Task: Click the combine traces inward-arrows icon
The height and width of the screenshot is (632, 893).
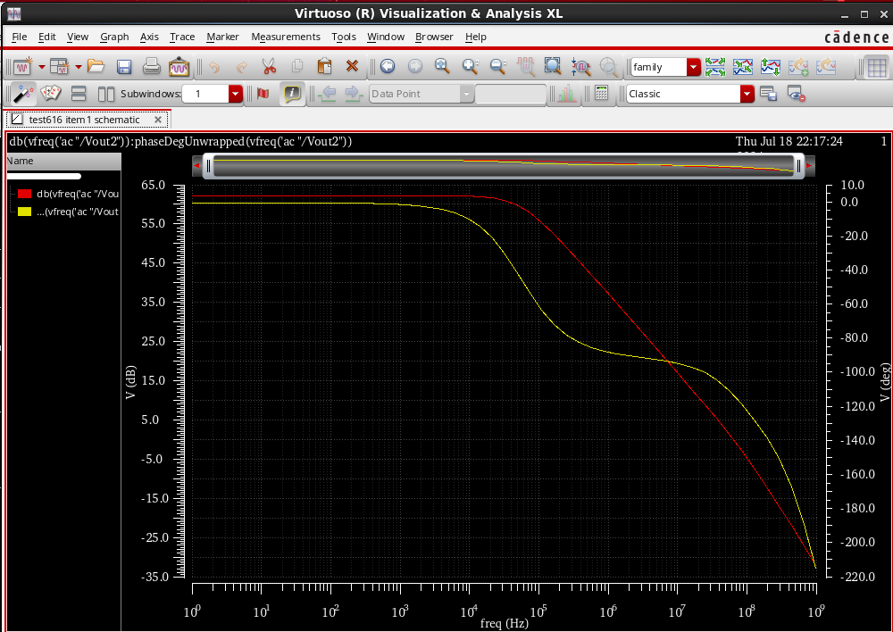Action: [743, 67]
